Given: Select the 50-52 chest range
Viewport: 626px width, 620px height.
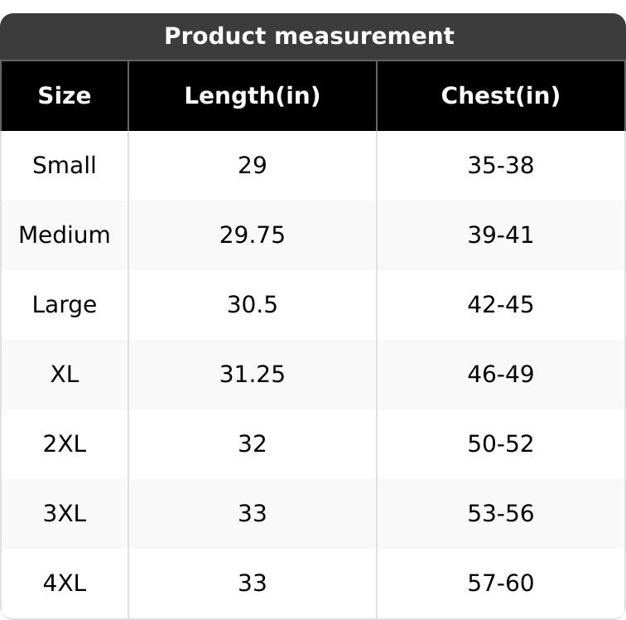Looking at the screenshot, I should click(x=500, y=444).
